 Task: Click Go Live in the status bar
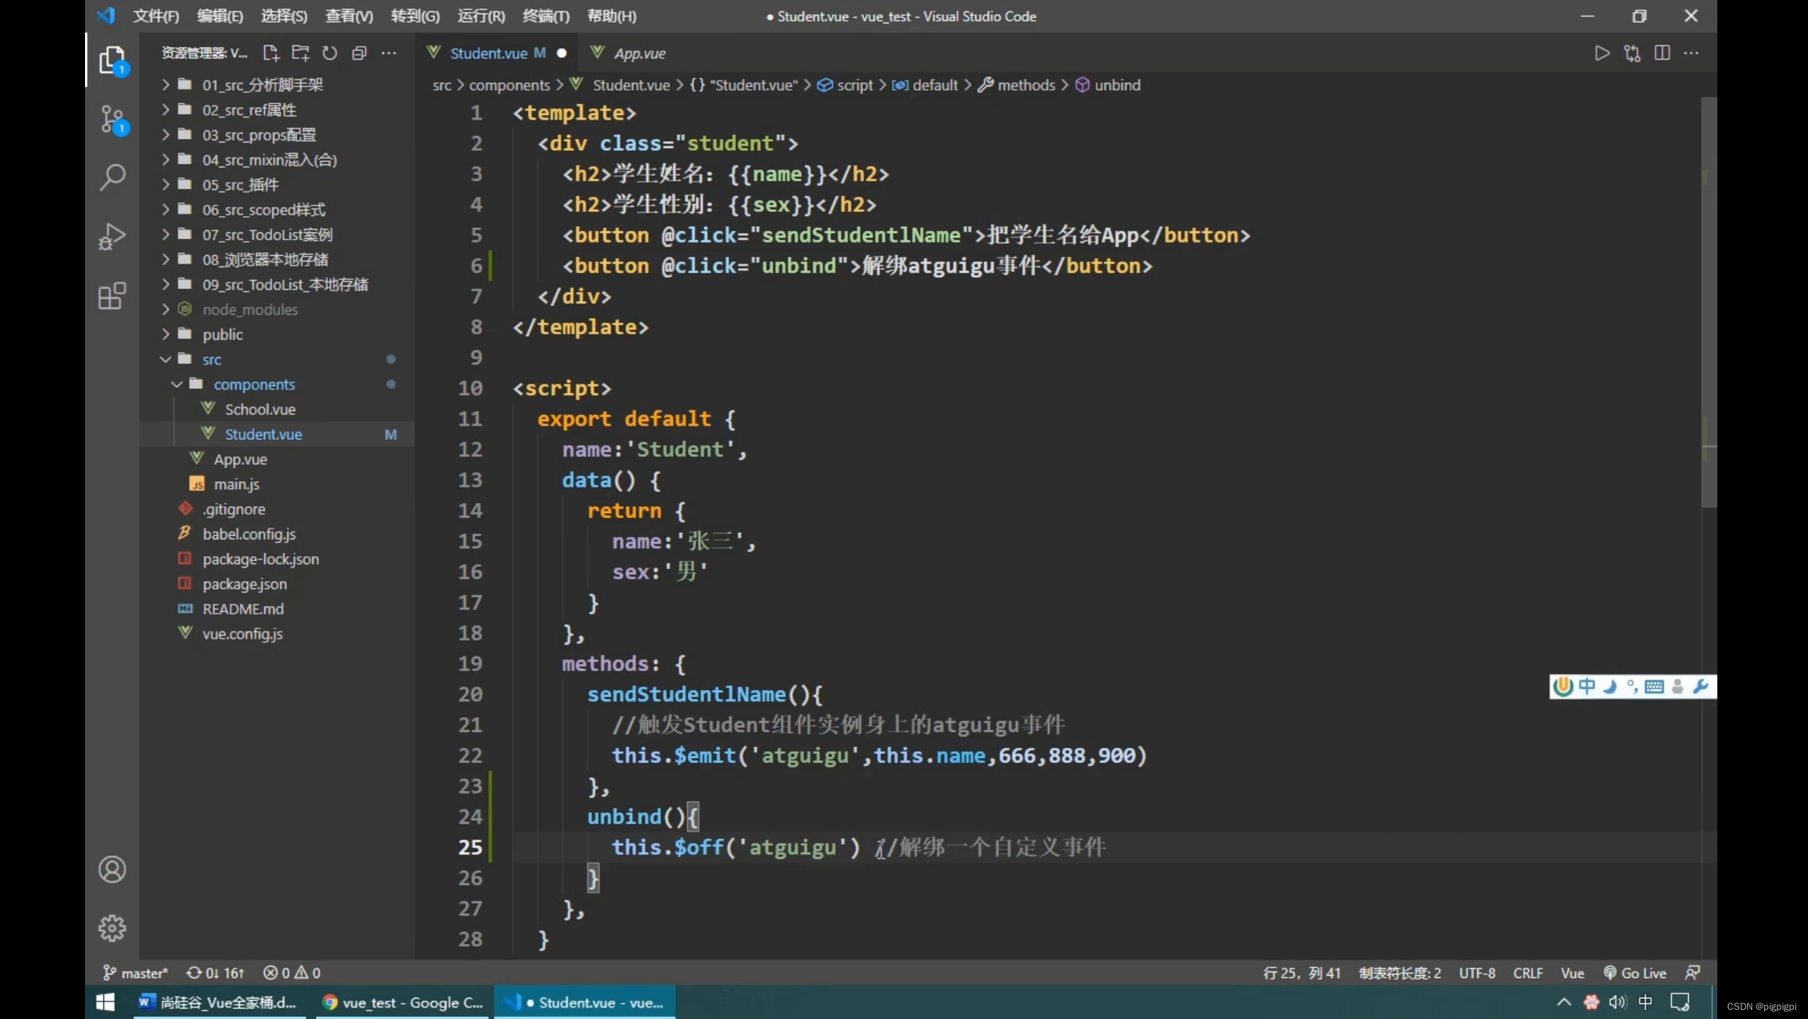pos(1634,973)
